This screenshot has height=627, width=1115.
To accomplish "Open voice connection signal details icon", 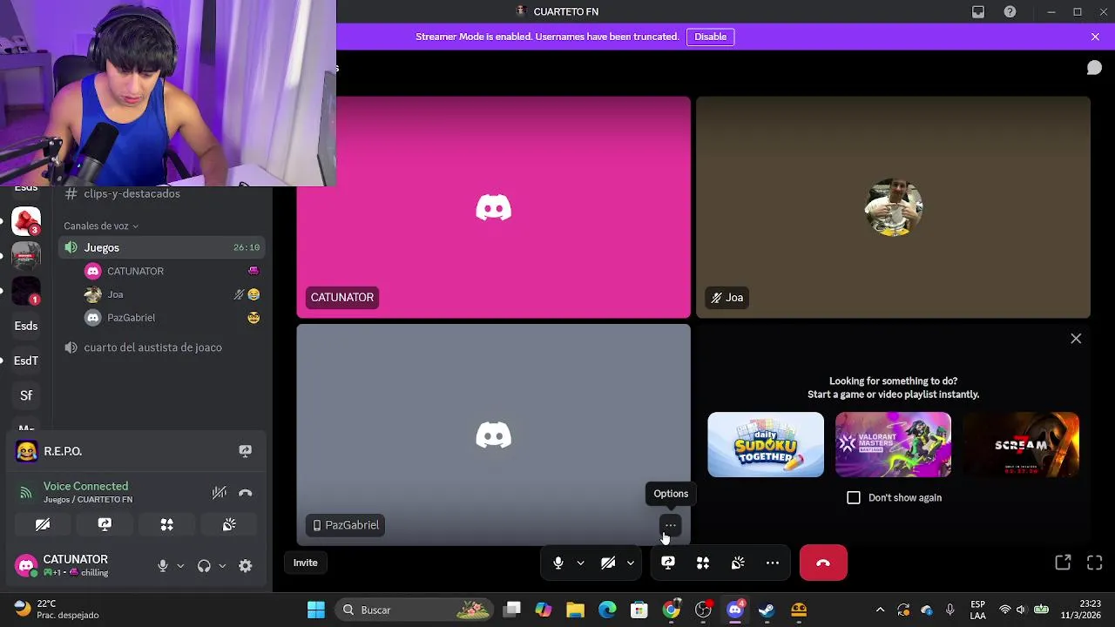I will (x=25, y=493).
